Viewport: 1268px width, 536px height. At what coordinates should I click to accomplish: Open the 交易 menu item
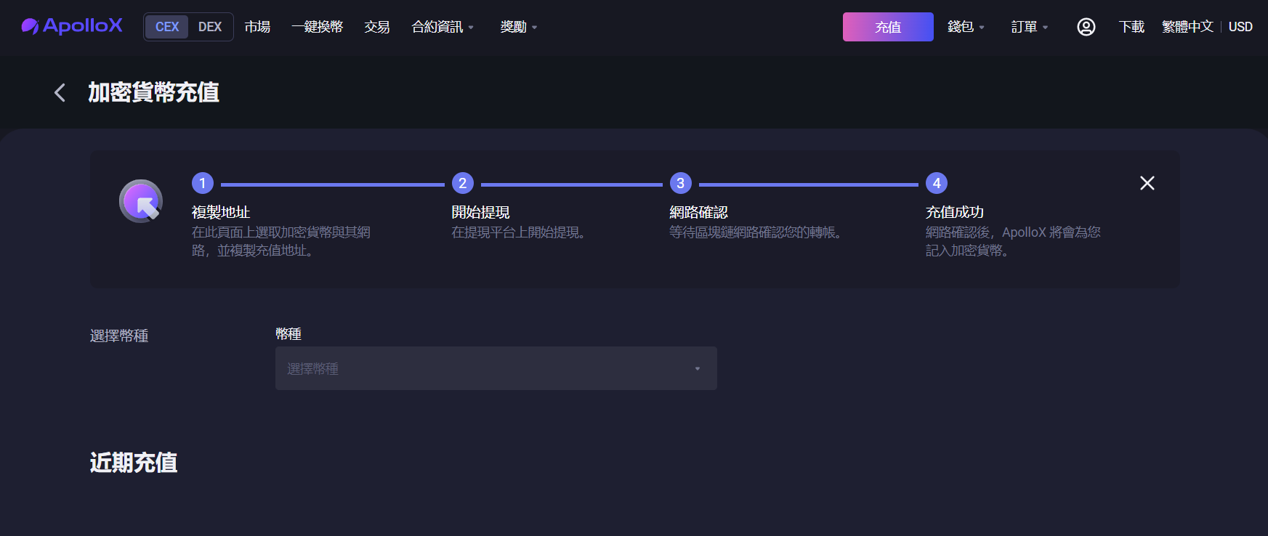coord(377,27)
